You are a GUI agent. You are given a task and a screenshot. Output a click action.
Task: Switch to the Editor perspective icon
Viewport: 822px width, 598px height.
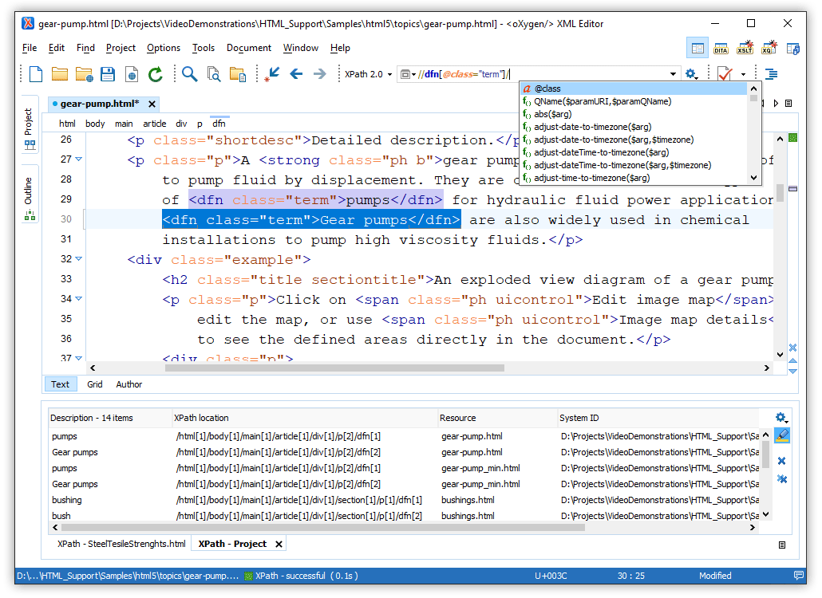(x=698, y=49)
